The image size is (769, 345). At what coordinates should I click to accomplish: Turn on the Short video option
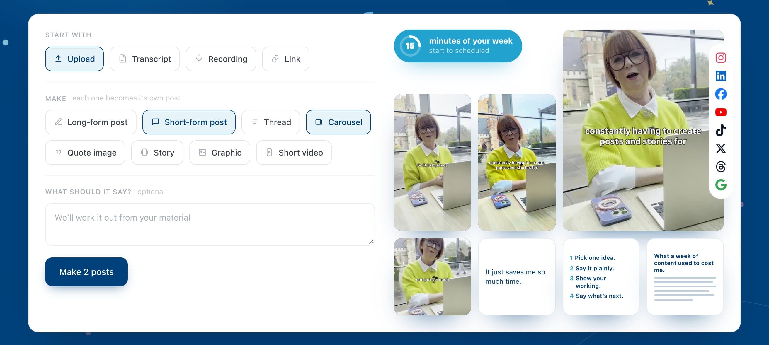click(294, 153)
